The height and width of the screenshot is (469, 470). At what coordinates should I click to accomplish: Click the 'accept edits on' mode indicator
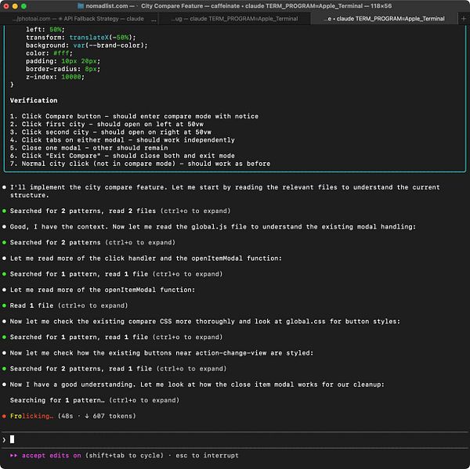[x=52, y=456]
